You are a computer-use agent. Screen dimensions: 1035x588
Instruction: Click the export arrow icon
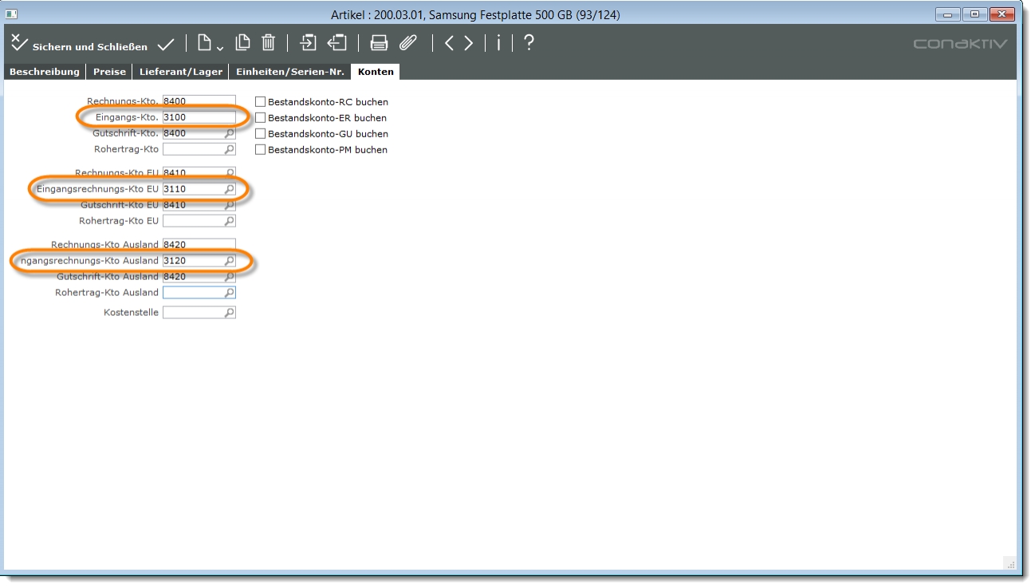coord(337,44)
